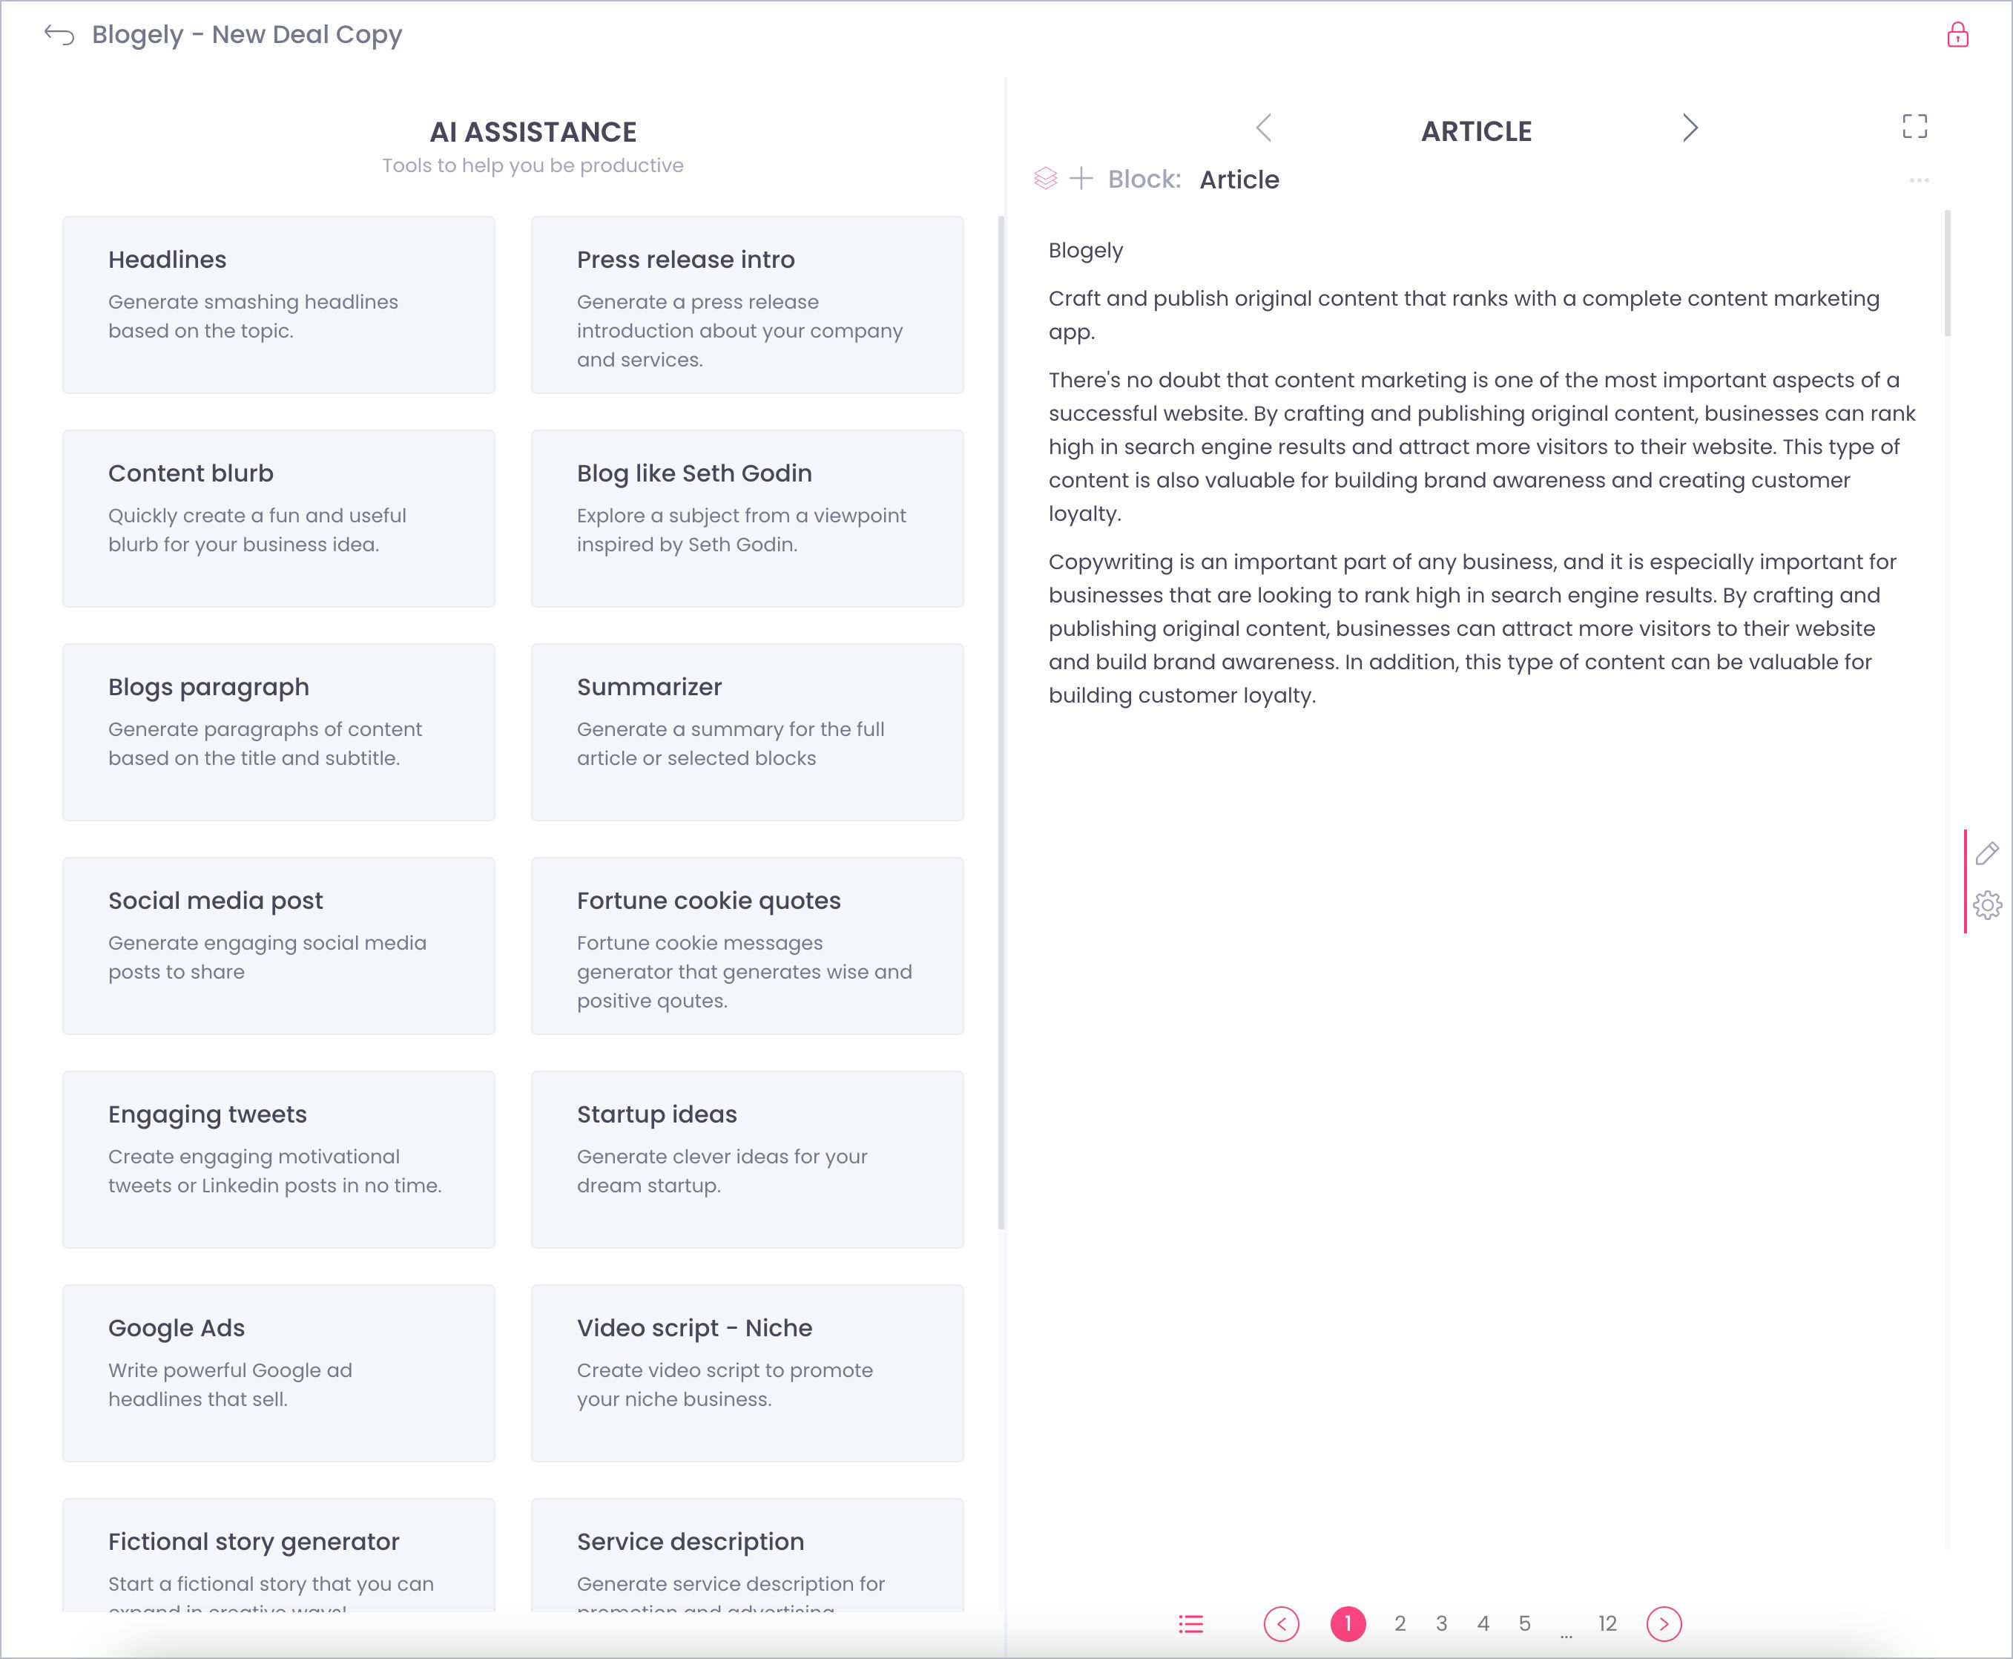Click the article text scrollbar

[1947, 273]
